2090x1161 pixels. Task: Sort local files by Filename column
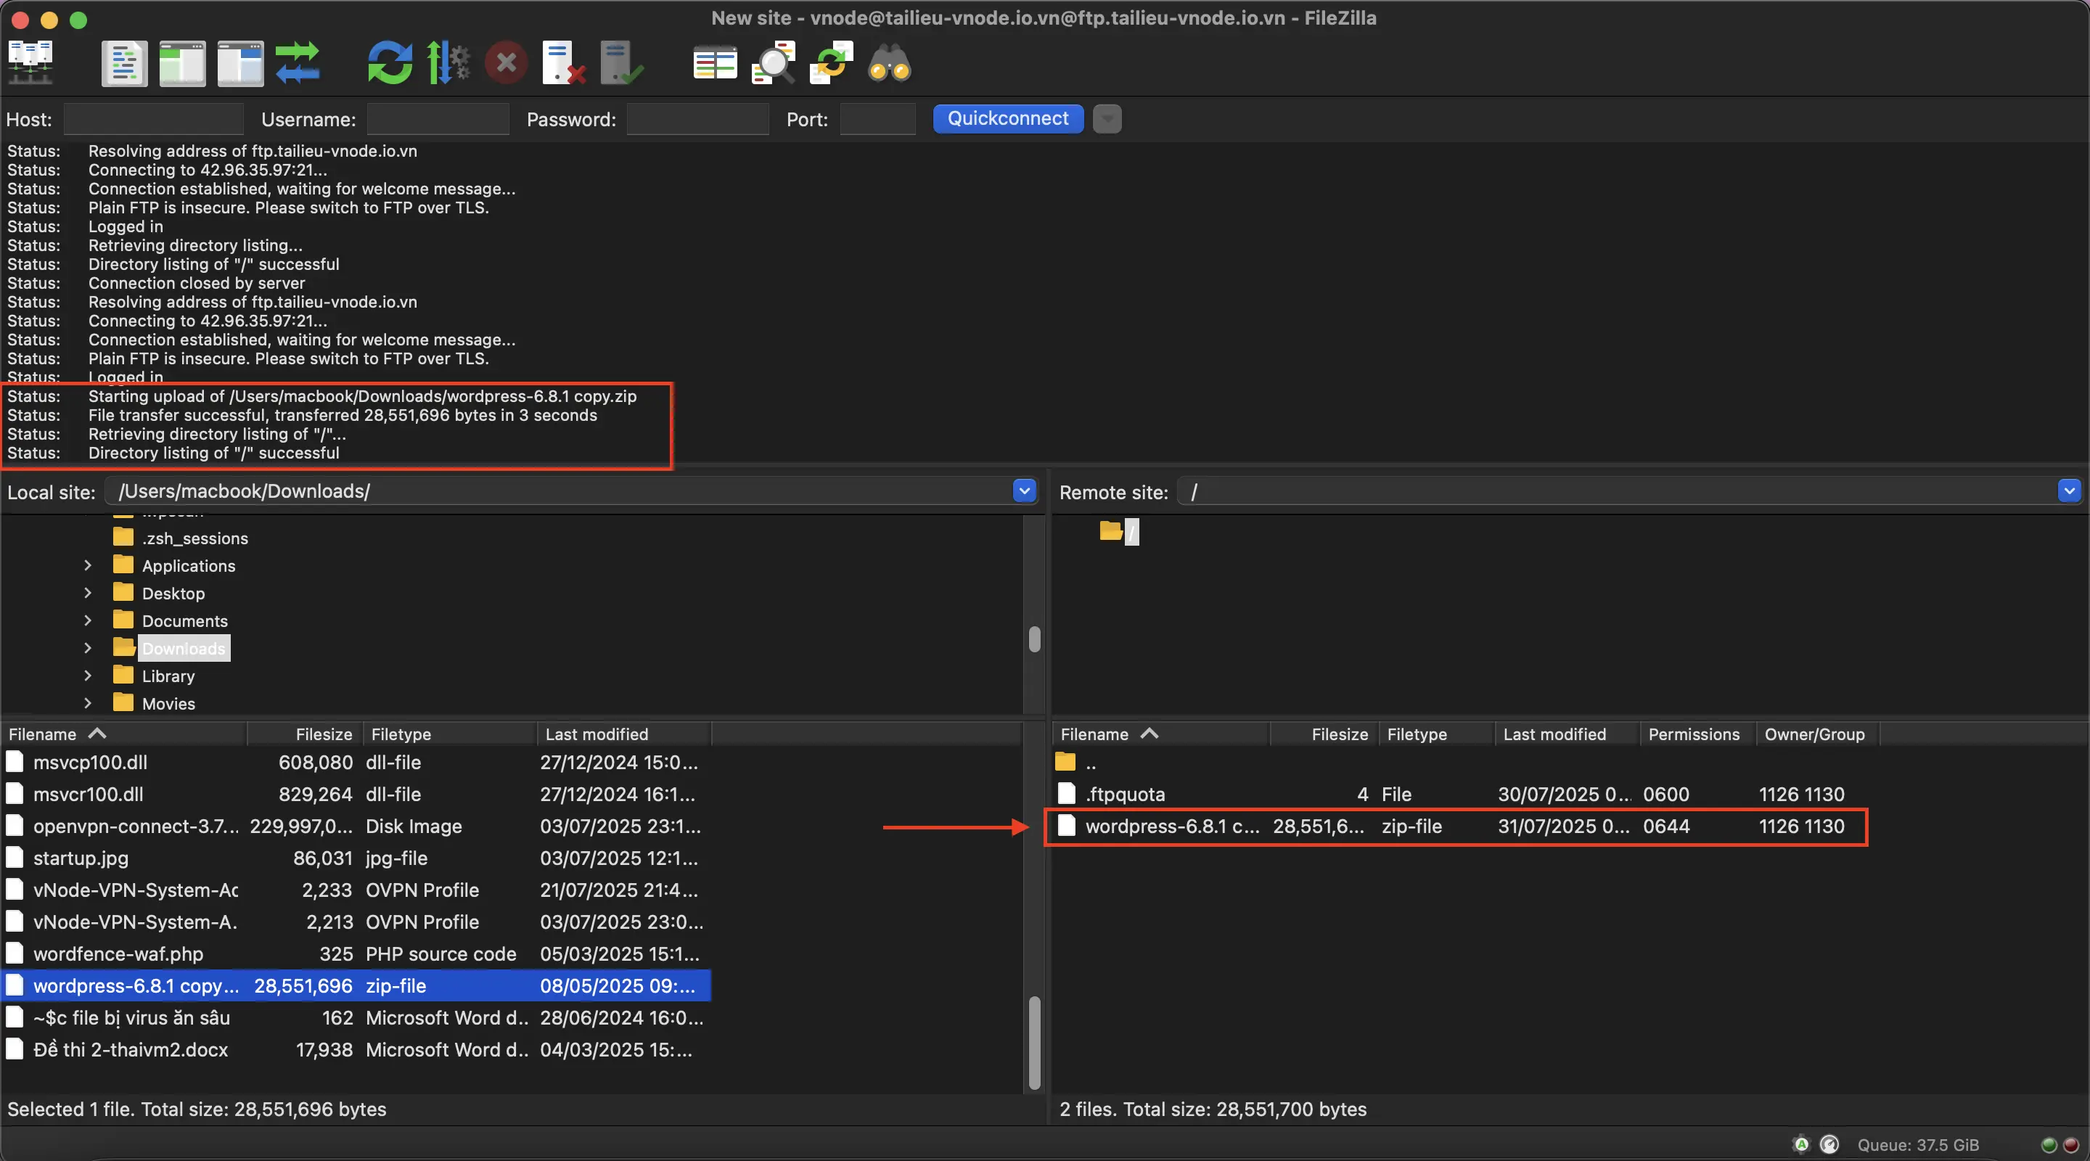(123, 734)
